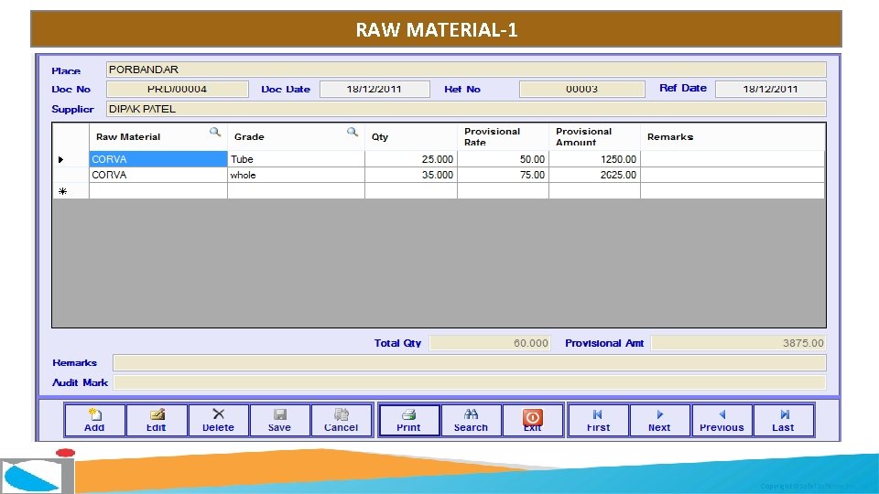The width and height of the screenshot is (879, 494).
Task: Open the Search binoculars button
Action: click(x=471, y=420)
